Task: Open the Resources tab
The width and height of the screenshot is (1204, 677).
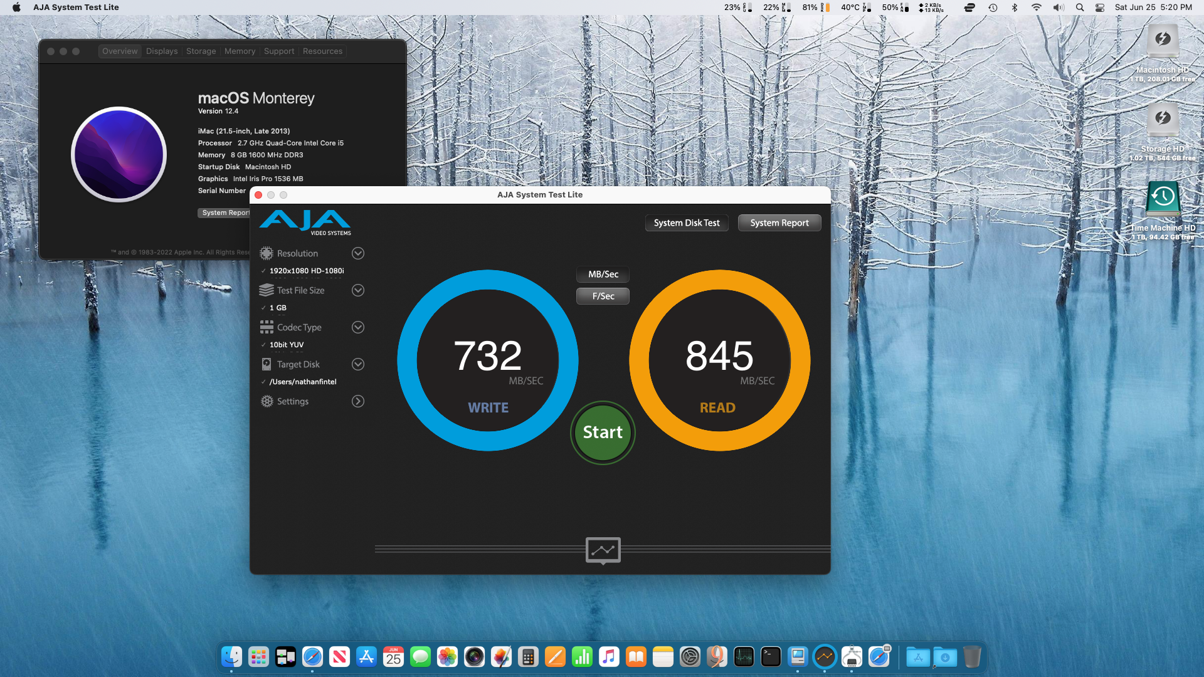Action: 322,51
